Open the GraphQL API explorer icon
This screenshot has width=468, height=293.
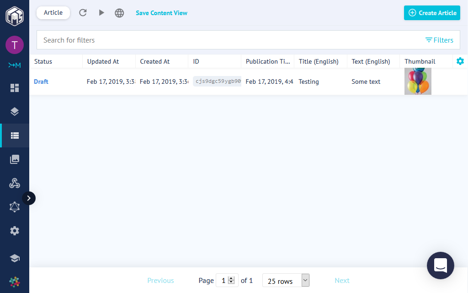[x=15, y=207]
